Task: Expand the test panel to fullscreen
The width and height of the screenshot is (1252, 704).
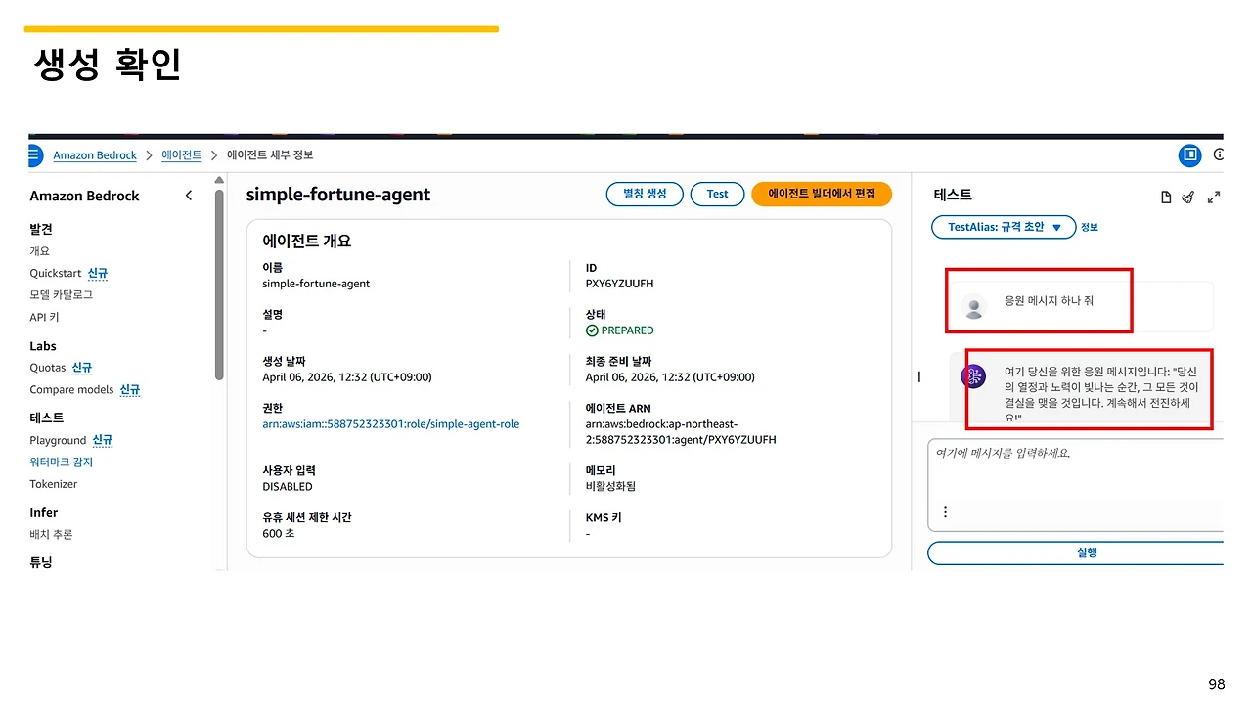Action: pyautogui.click(x=1214, y=198)
